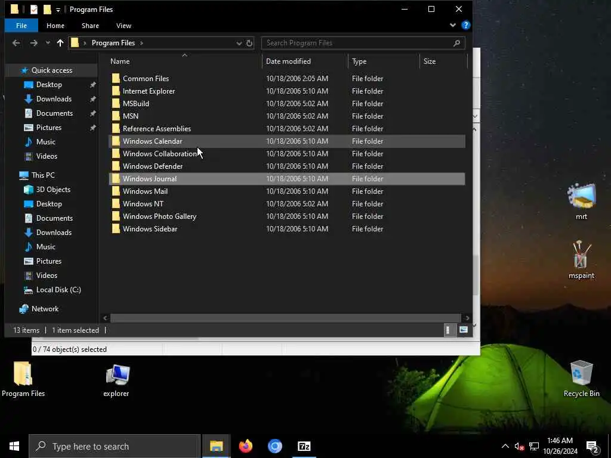The image size is (611, 458).
Task: Open taskbar clock showing 1:46 AM
Action: (560, 446)
